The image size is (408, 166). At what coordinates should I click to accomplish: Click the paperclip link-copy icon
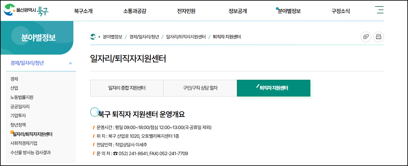click(366, 37)
